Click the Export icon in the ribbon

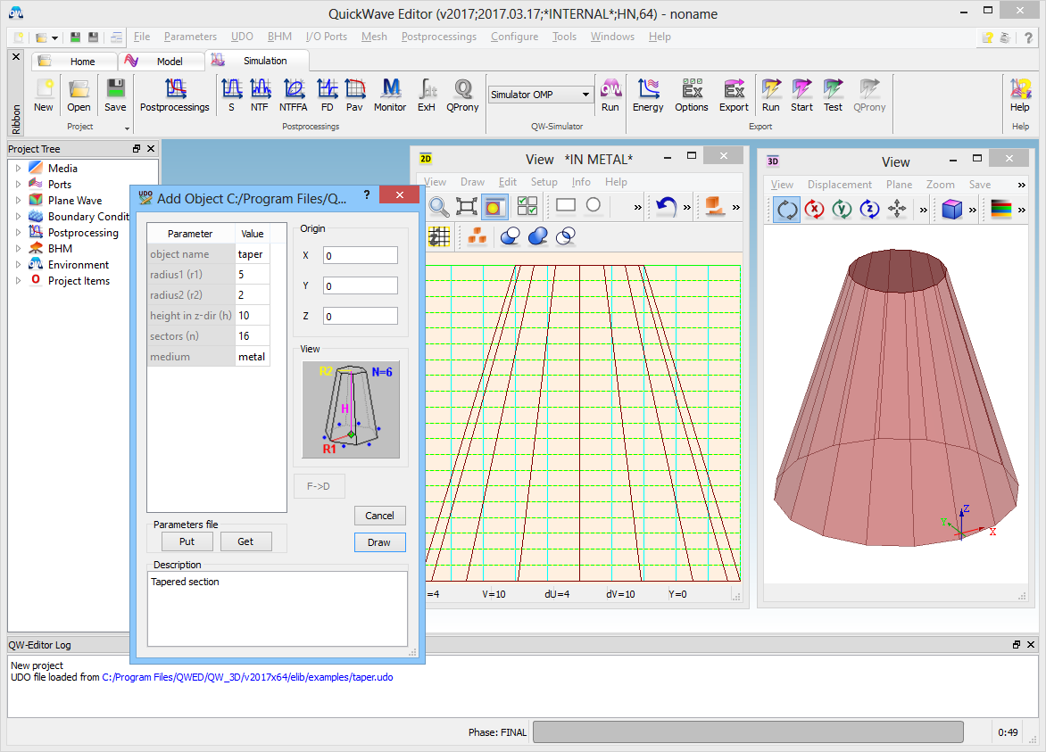734,95
